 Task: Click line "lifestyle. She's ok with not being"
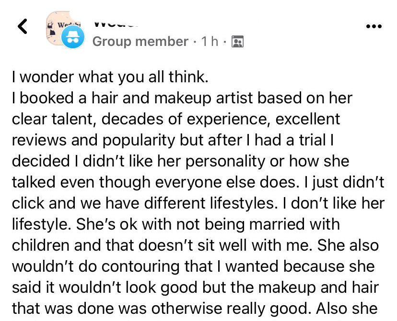(x=175, y=224)
